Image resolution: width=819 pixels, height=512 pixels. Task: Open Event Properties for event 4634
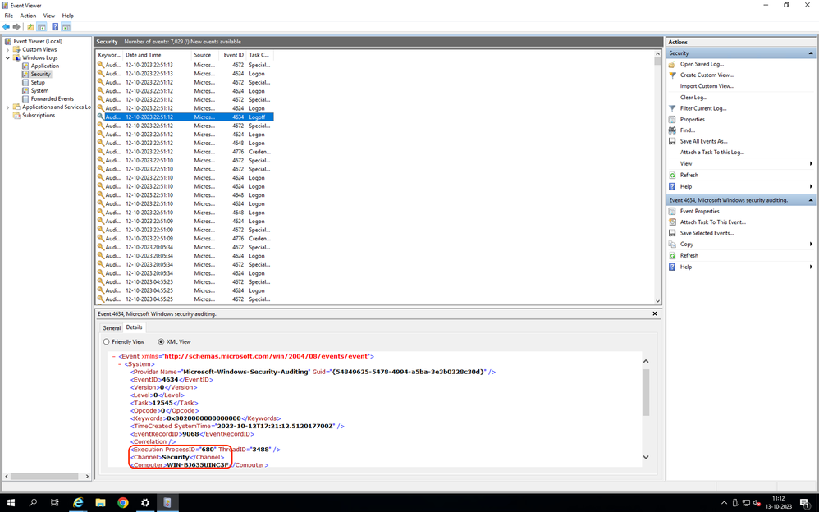[x=703, y=211]
